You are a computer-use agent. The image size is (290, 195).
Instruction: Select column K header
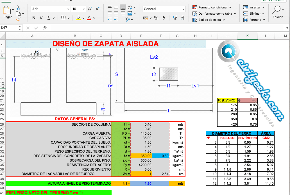248,36
